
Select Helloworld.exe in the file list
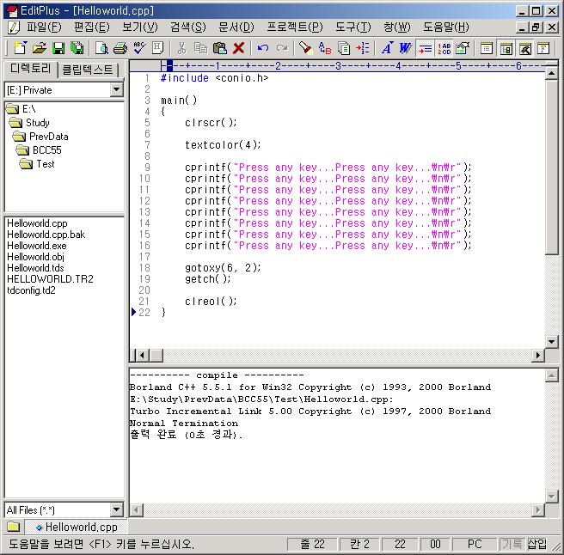pos(37,246)
